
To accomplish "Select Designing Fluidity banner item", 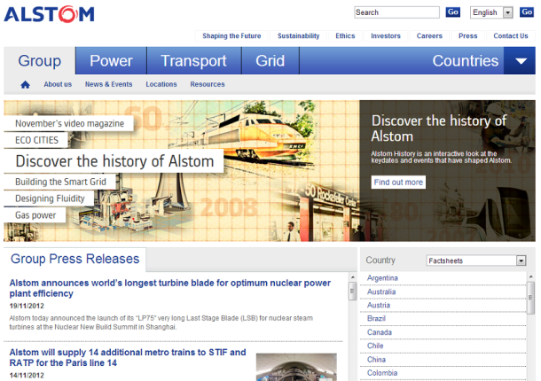I will [49, 198].
